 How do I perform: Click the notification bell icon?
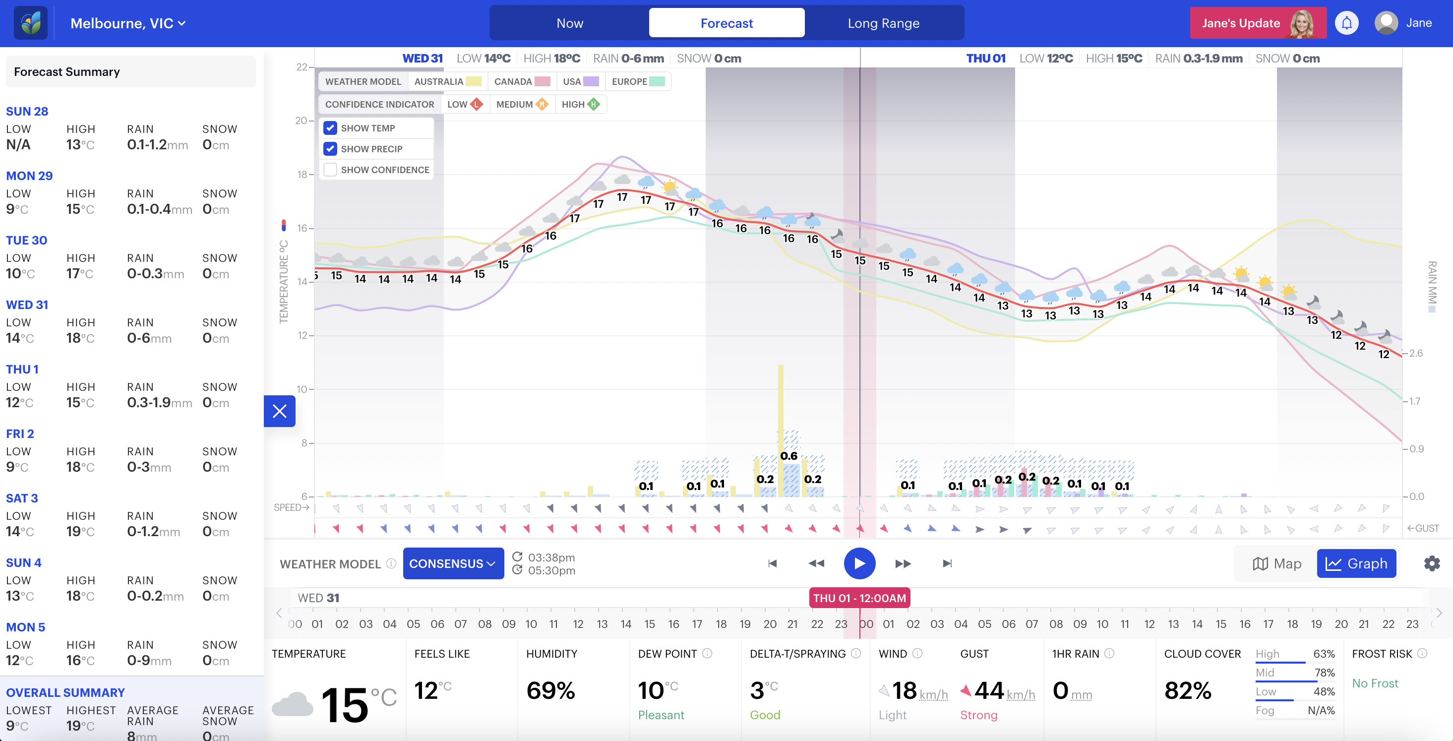click(x=1347, y=22)
